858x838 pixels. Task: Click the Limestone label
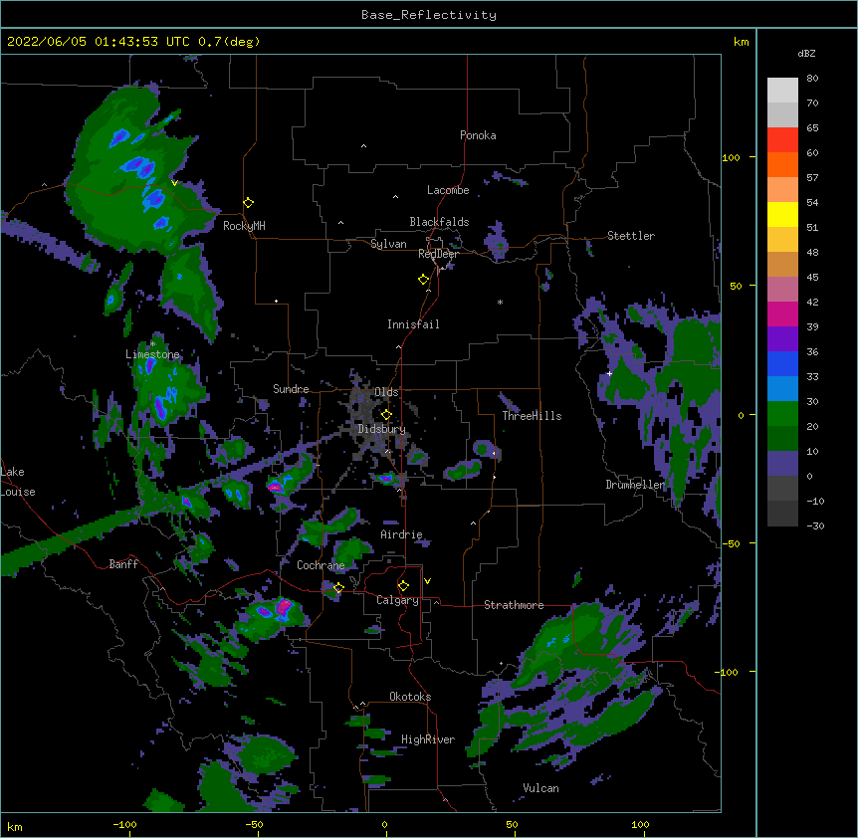coord(152,354)
